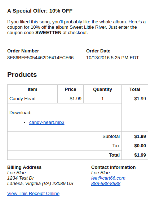Screen dimensions: 155x199
Task: Click the Download: label in table
Action: coord(21,113)
